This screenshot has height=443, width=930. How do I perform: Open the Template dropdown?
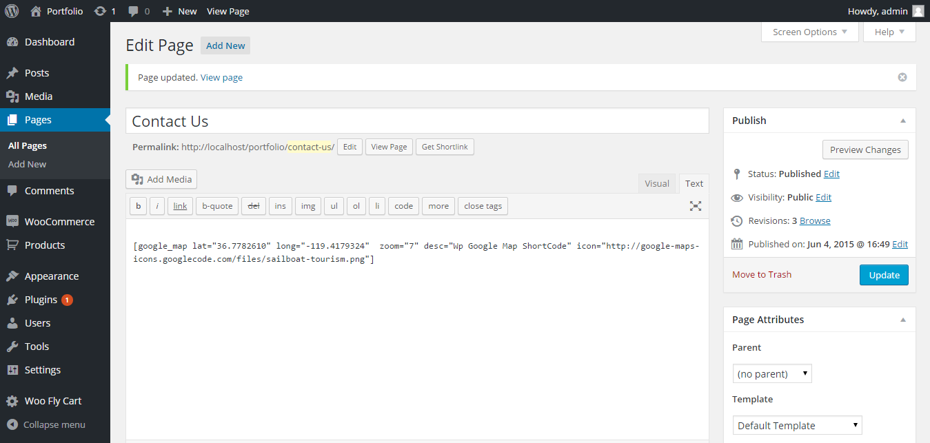pyautogui.click(x=797, y=425)
